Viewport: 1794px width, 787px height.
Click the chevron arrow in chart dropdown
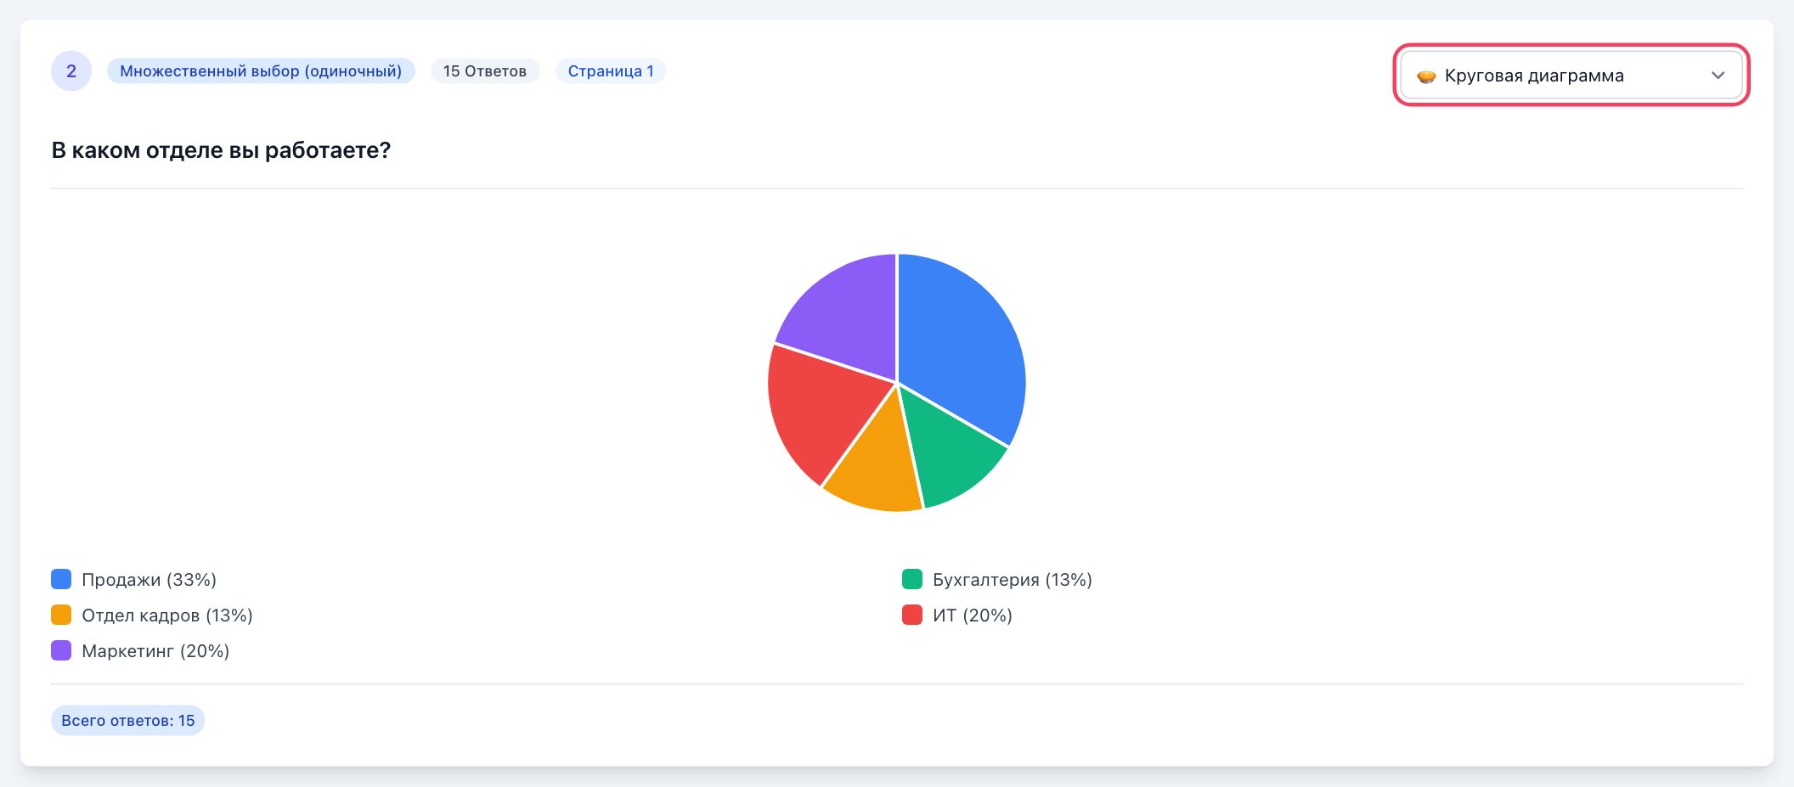1718,76
